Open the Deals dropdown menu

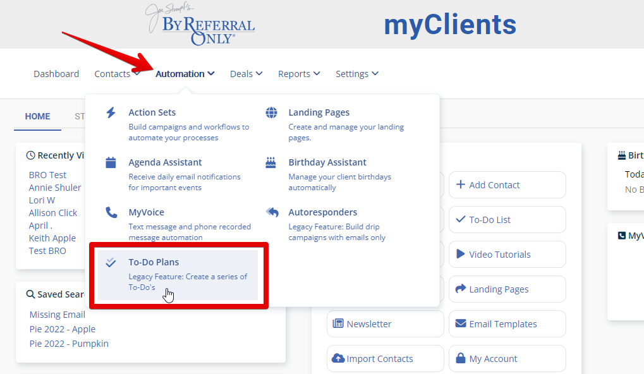coord(246,74)
